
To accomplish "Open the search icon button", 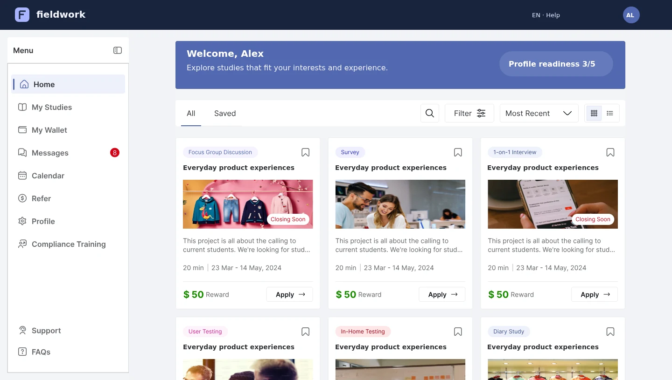I will point(430,113).
